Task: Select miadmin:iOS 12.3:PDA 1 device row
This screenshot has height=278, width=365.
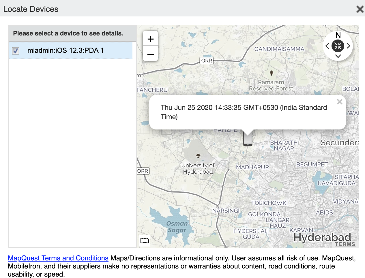Action: point(65,50)
